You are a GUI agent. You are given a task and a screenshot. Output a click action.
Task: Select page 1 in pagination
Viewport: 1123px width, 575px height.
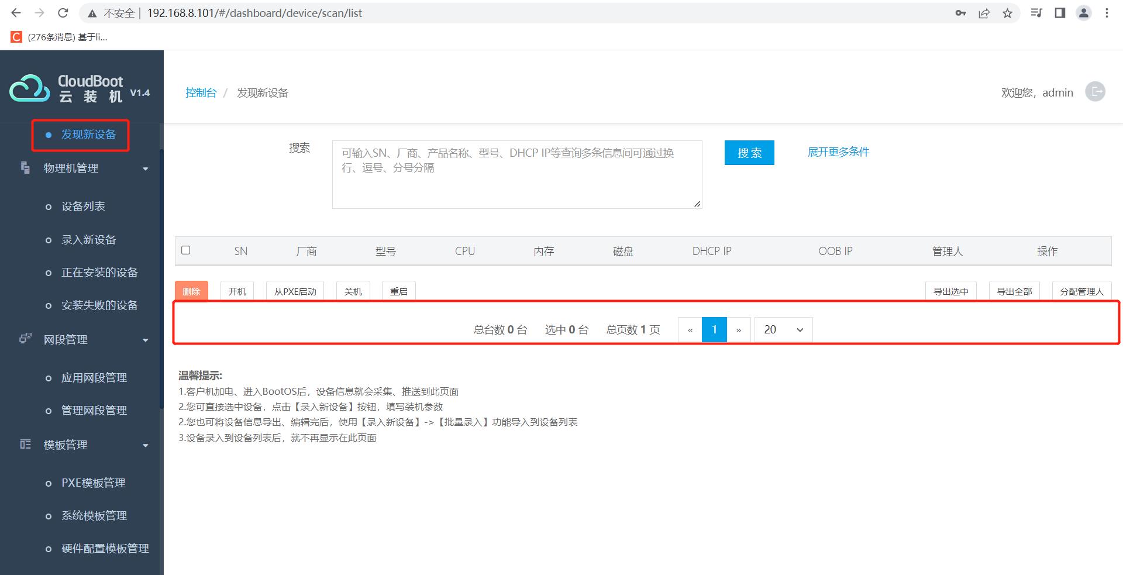tap(714, 329)
